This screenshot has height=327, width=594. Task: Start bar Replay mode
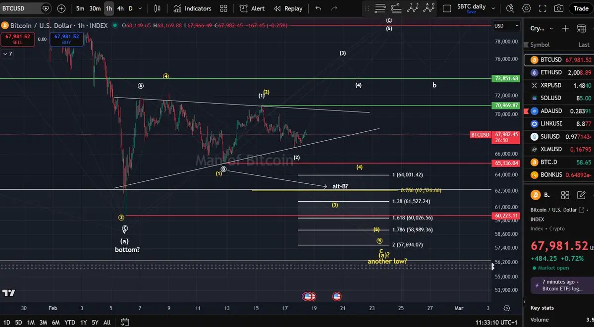(288, 8)
